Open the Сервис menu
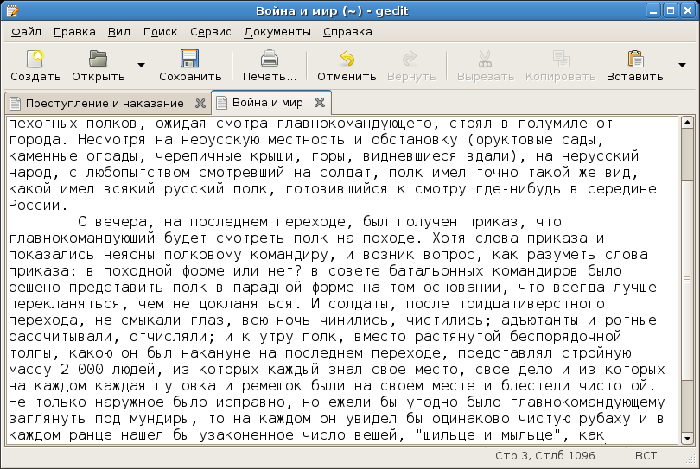 pos(211,32)
